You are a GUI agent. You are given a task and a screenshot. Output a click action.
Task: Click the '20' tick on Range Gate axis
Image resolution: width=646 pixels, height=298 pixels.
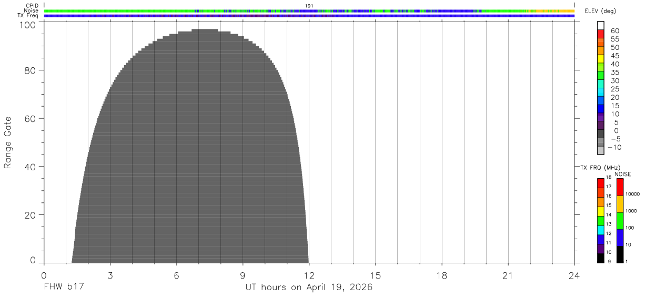point(31,215)
